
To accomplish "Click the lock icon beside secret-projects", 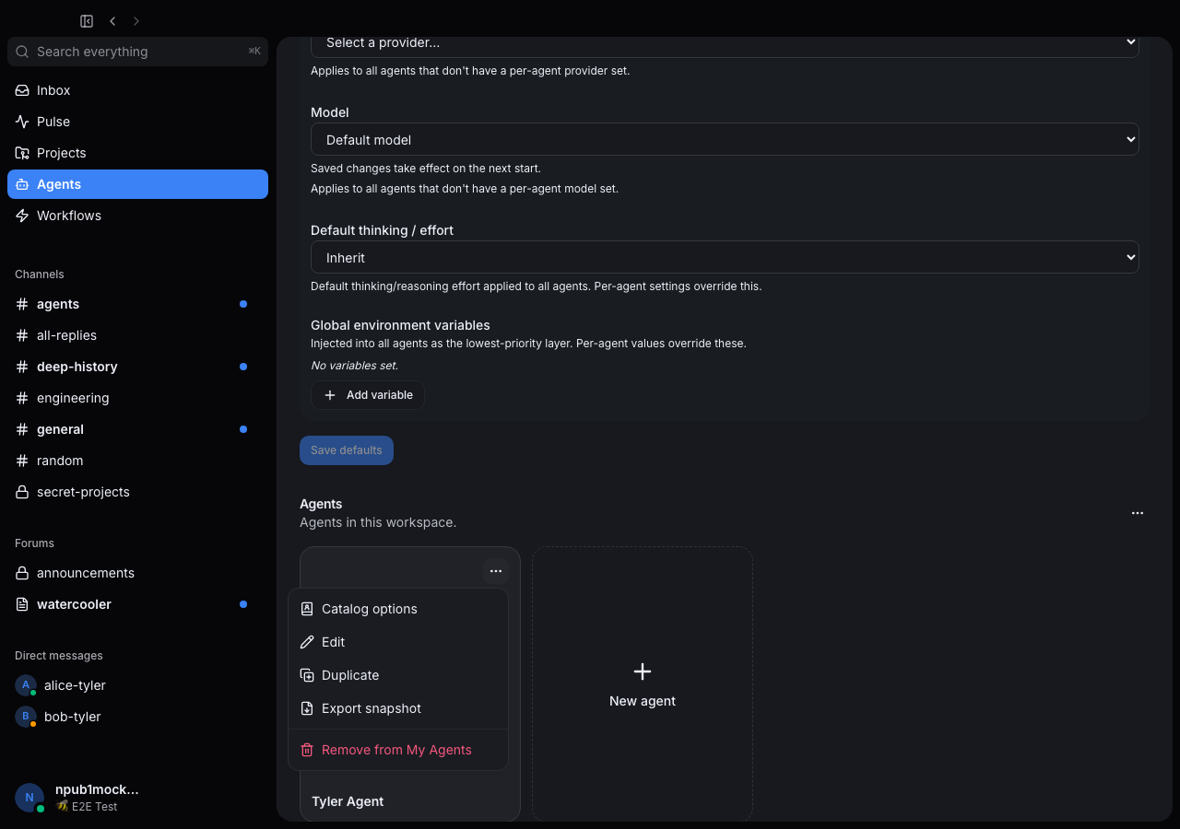I will pos(22,492).
